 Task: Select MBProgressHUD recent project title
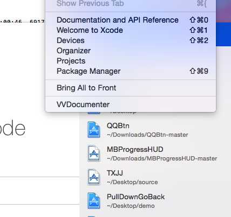(135, 149)
